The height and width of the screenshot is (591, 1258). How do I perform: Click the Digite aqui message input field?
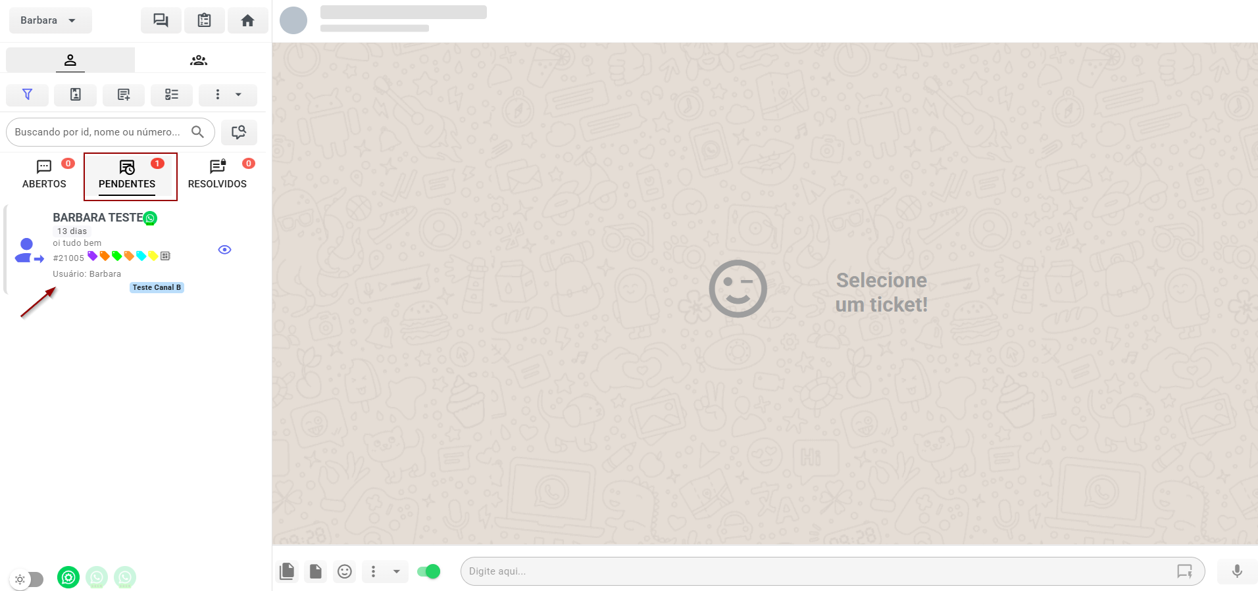coord(816,571)
